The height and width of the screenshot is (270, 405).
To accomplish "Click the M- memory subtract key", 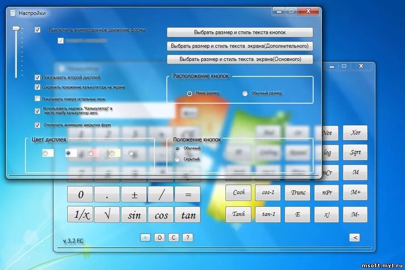I will pos(355,215).
